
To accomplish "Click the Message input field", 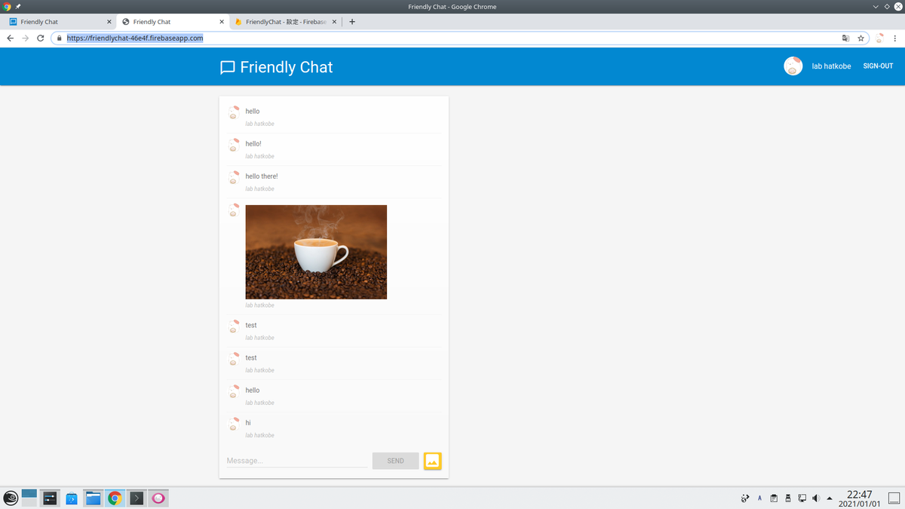I will [297, 461].
